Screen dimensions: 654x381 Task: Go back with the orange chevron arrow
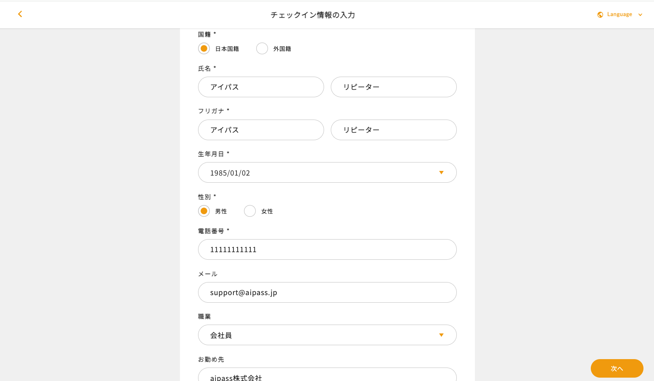coord(20,14)
